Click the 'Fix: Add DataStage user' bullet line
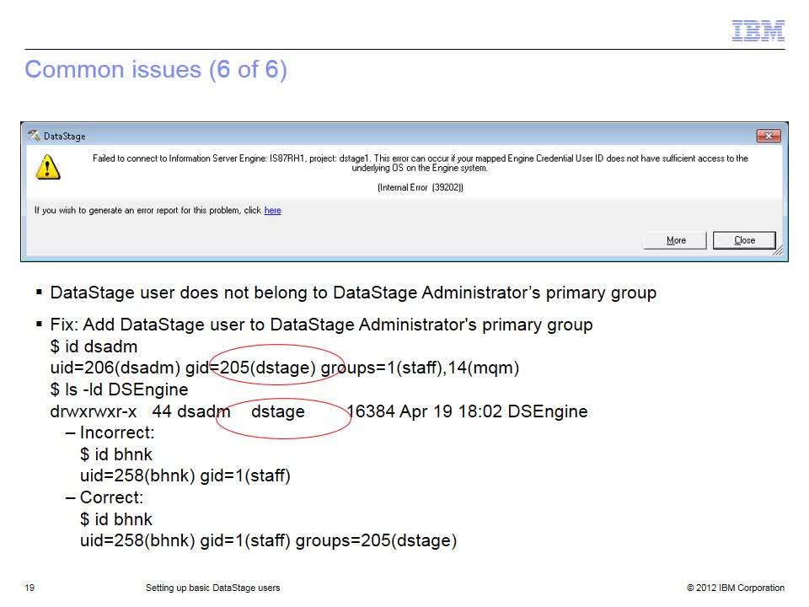 321,325
